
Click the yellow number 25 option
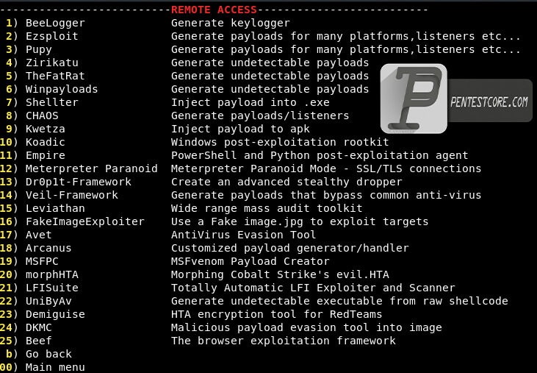6,341
